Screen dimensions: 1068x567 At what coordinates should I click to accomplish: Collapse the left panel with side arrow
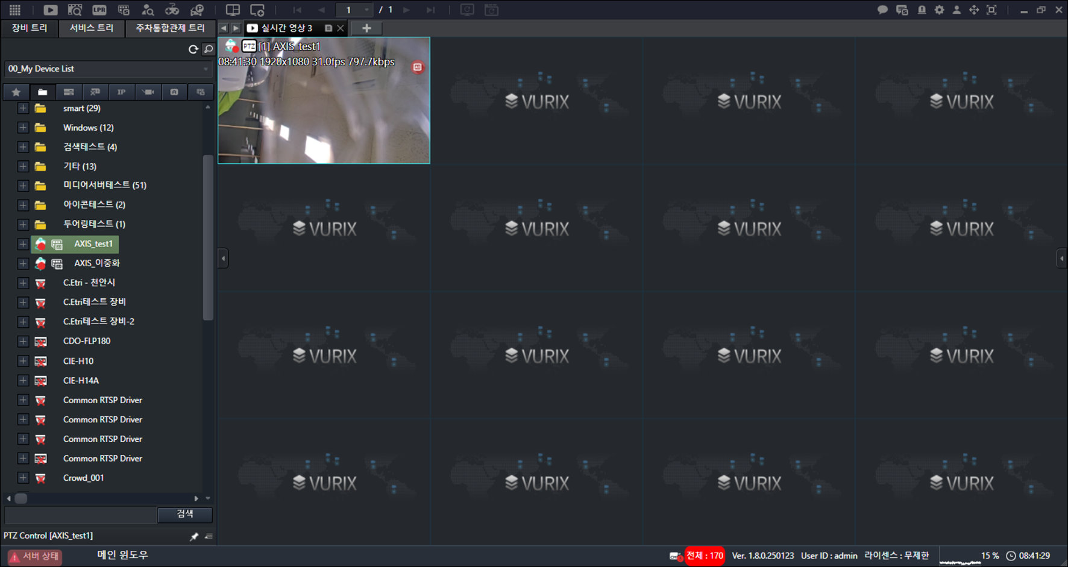[223, 258]
